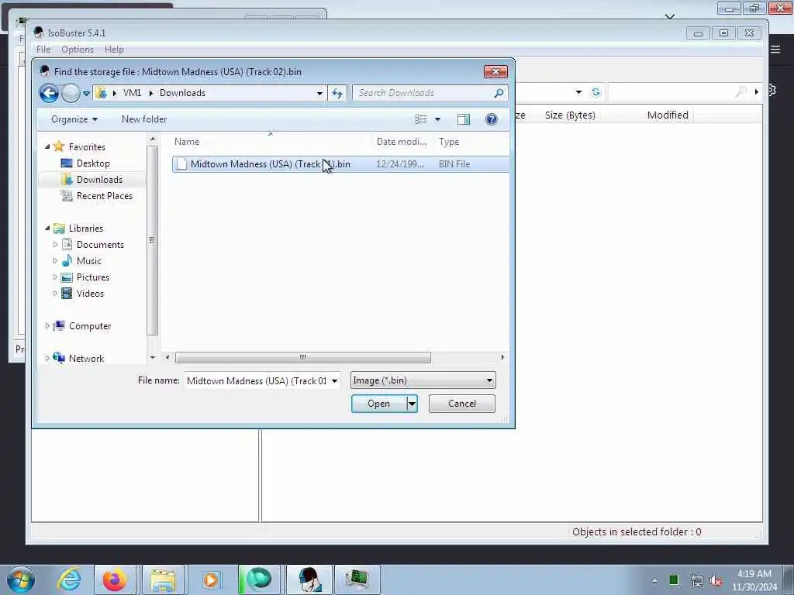
Task: Expand the Computer node
Action: (47, 326)
